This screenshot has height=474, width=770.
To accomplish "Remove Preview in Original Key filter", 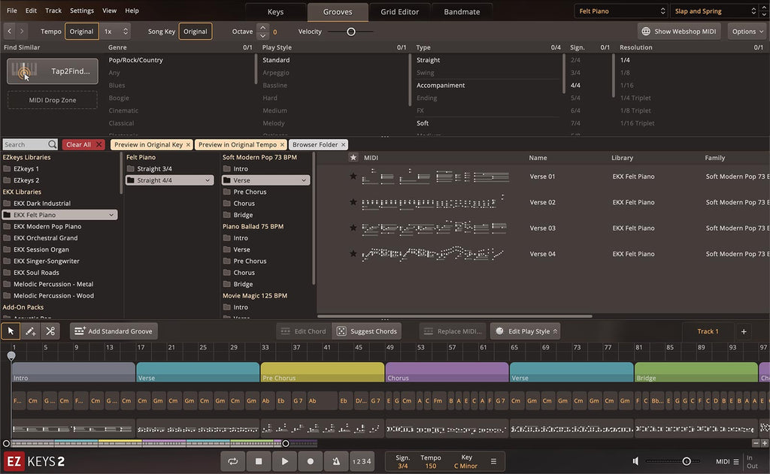I will 188,145.
